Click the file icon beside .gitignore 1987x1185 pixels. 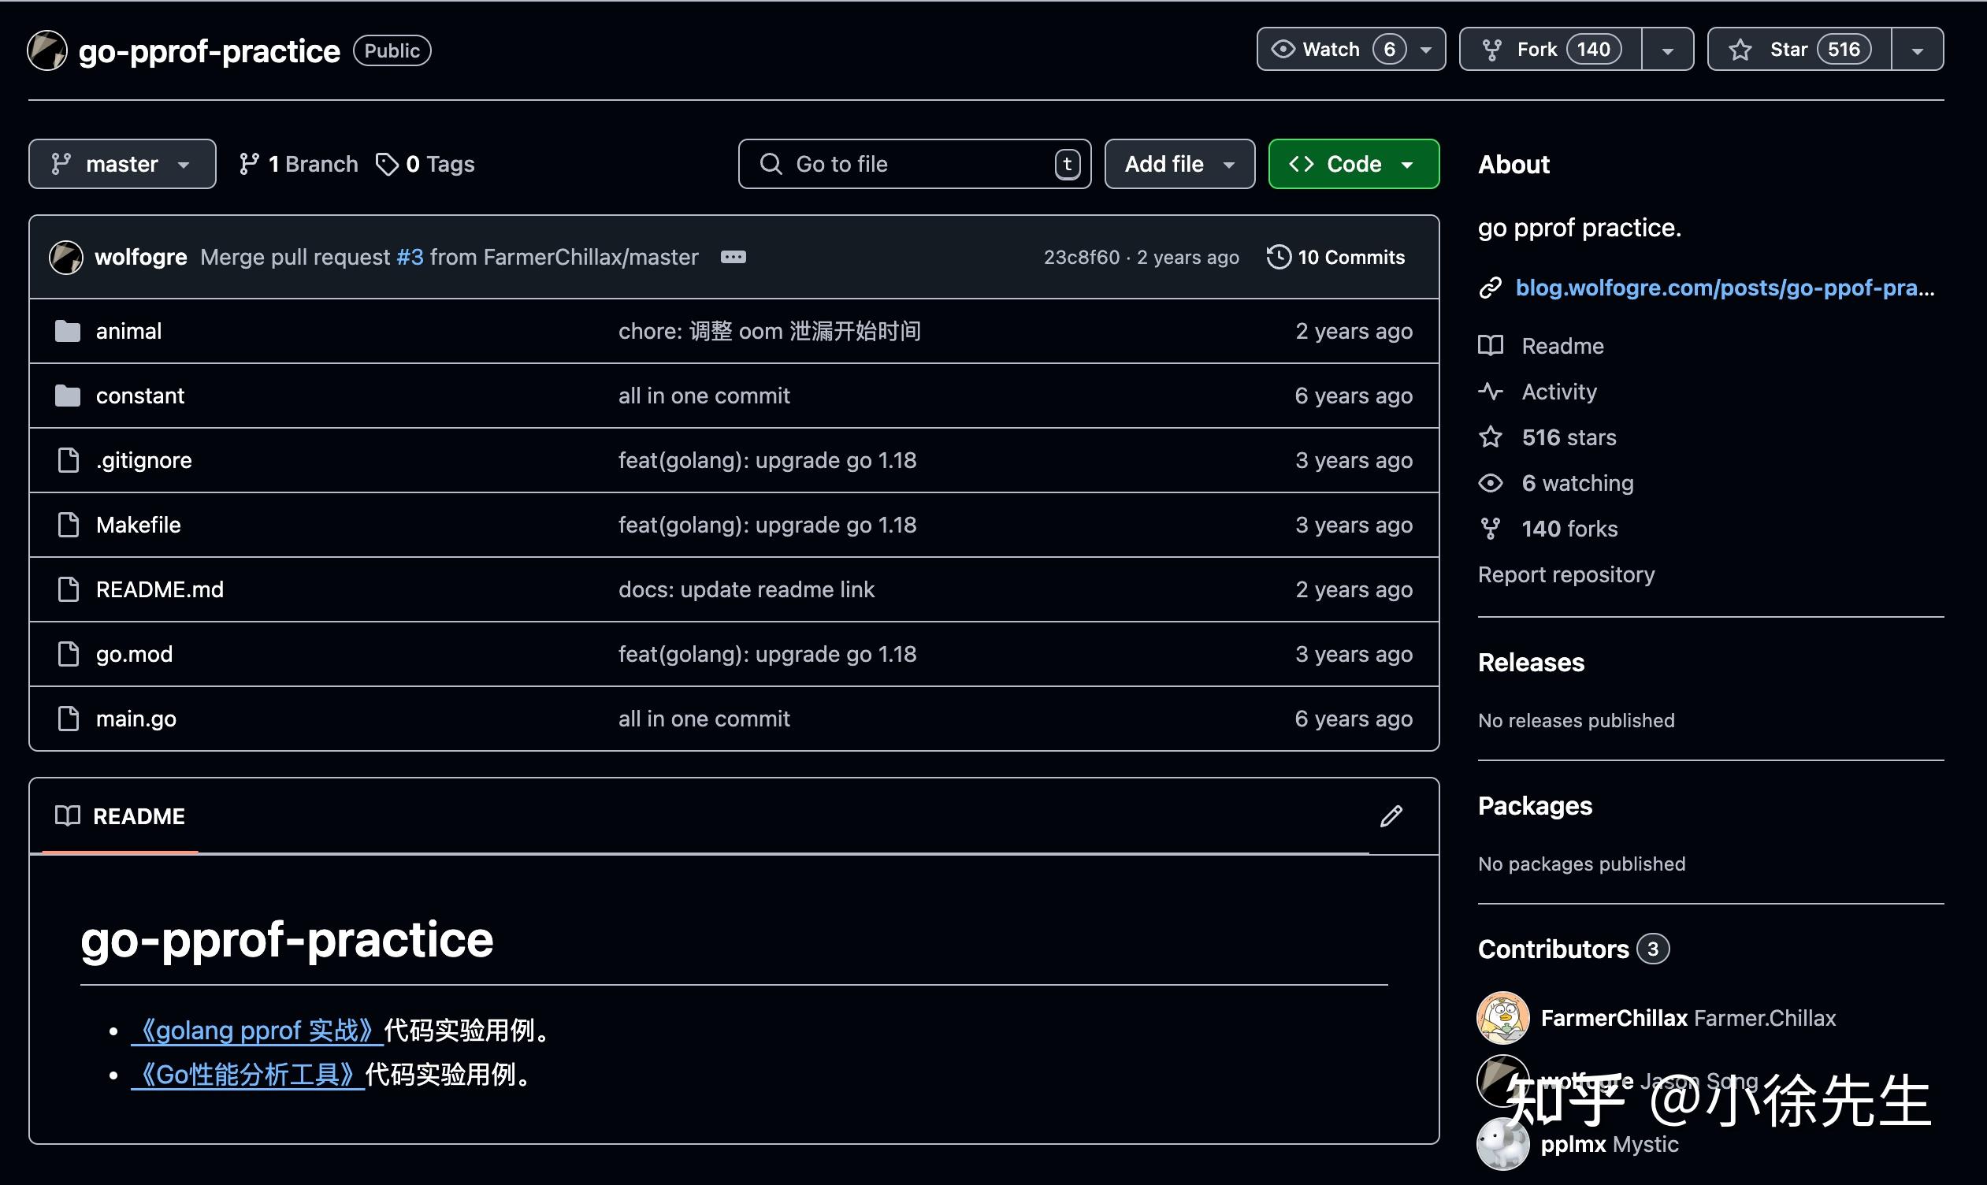(69, 460)
